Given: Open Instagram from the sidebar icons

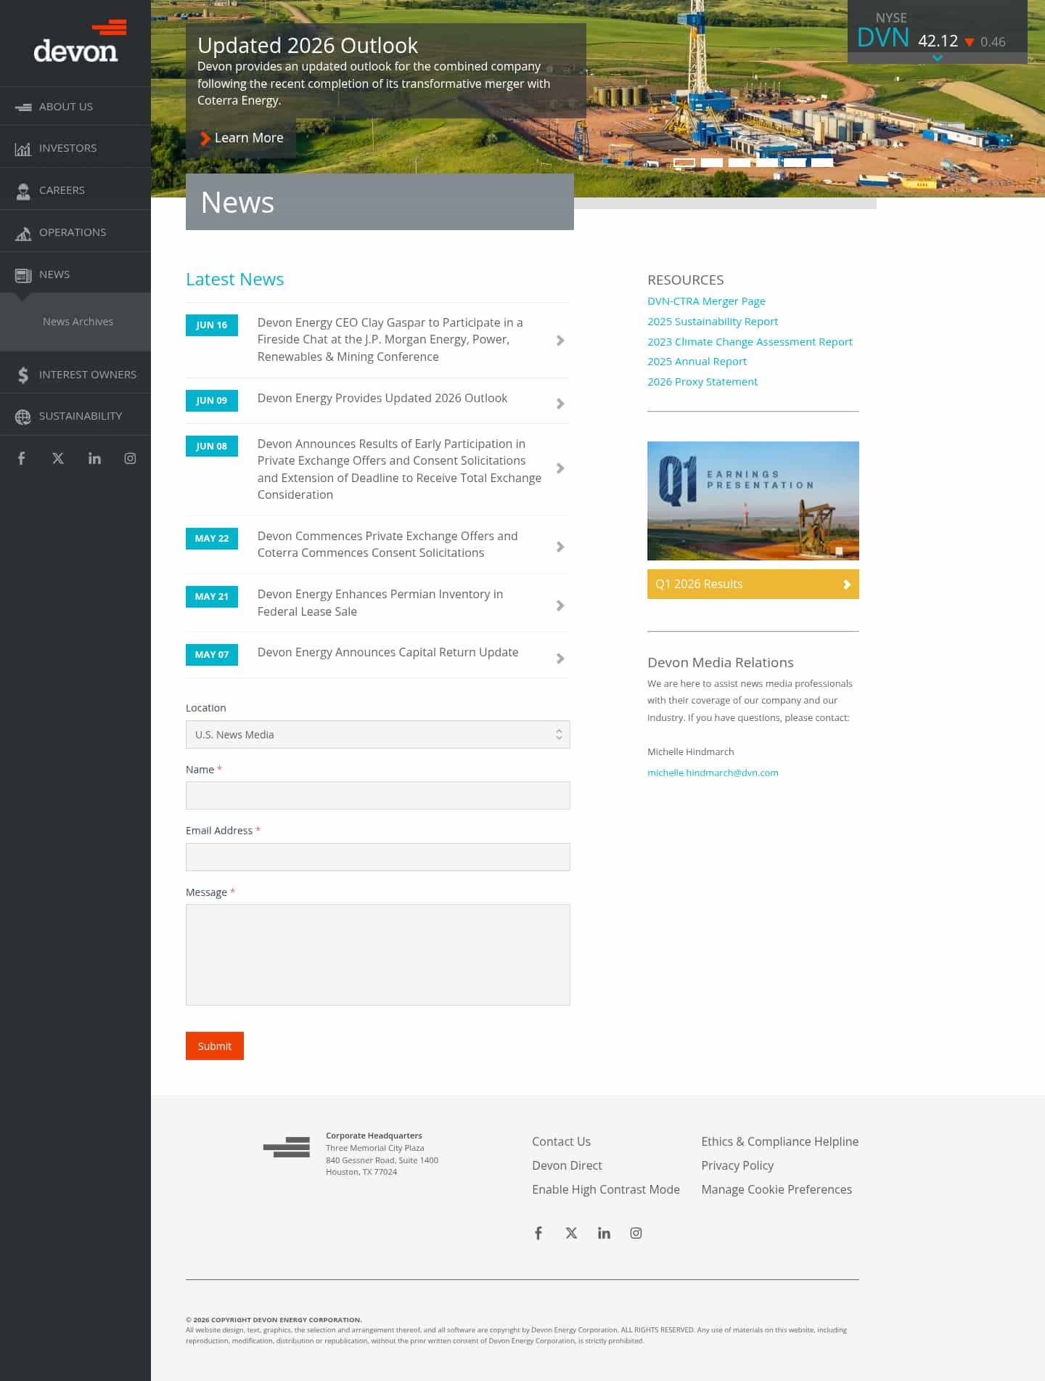Looking at the screenshot, I should 130,458.
